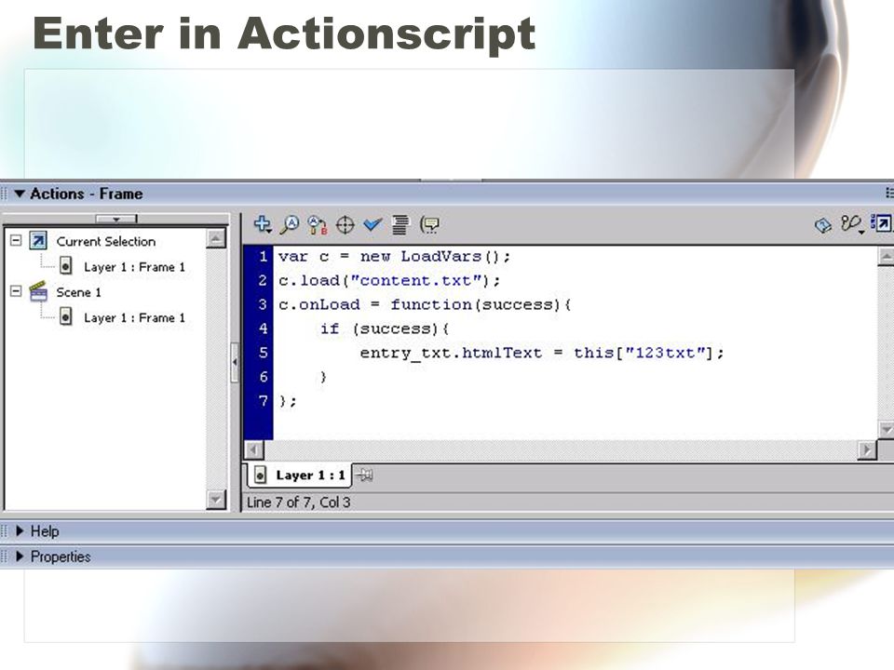Click frame icon under Scene 1
The width and height of the screenshot is (894, 670).
pos(66,316)
